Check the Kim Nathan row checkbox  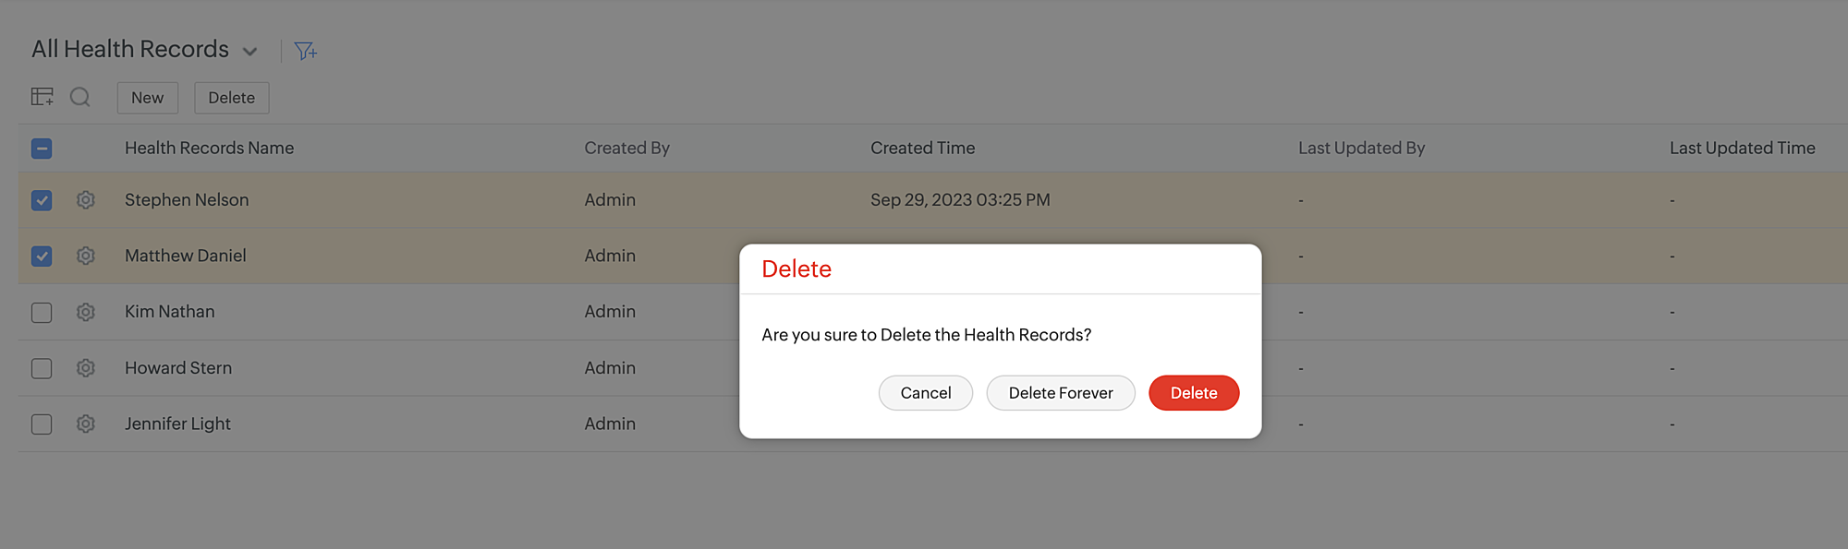(42, 313)
